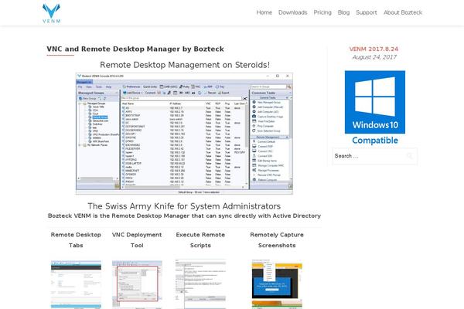Visit the Blog section

coord(343,12)
